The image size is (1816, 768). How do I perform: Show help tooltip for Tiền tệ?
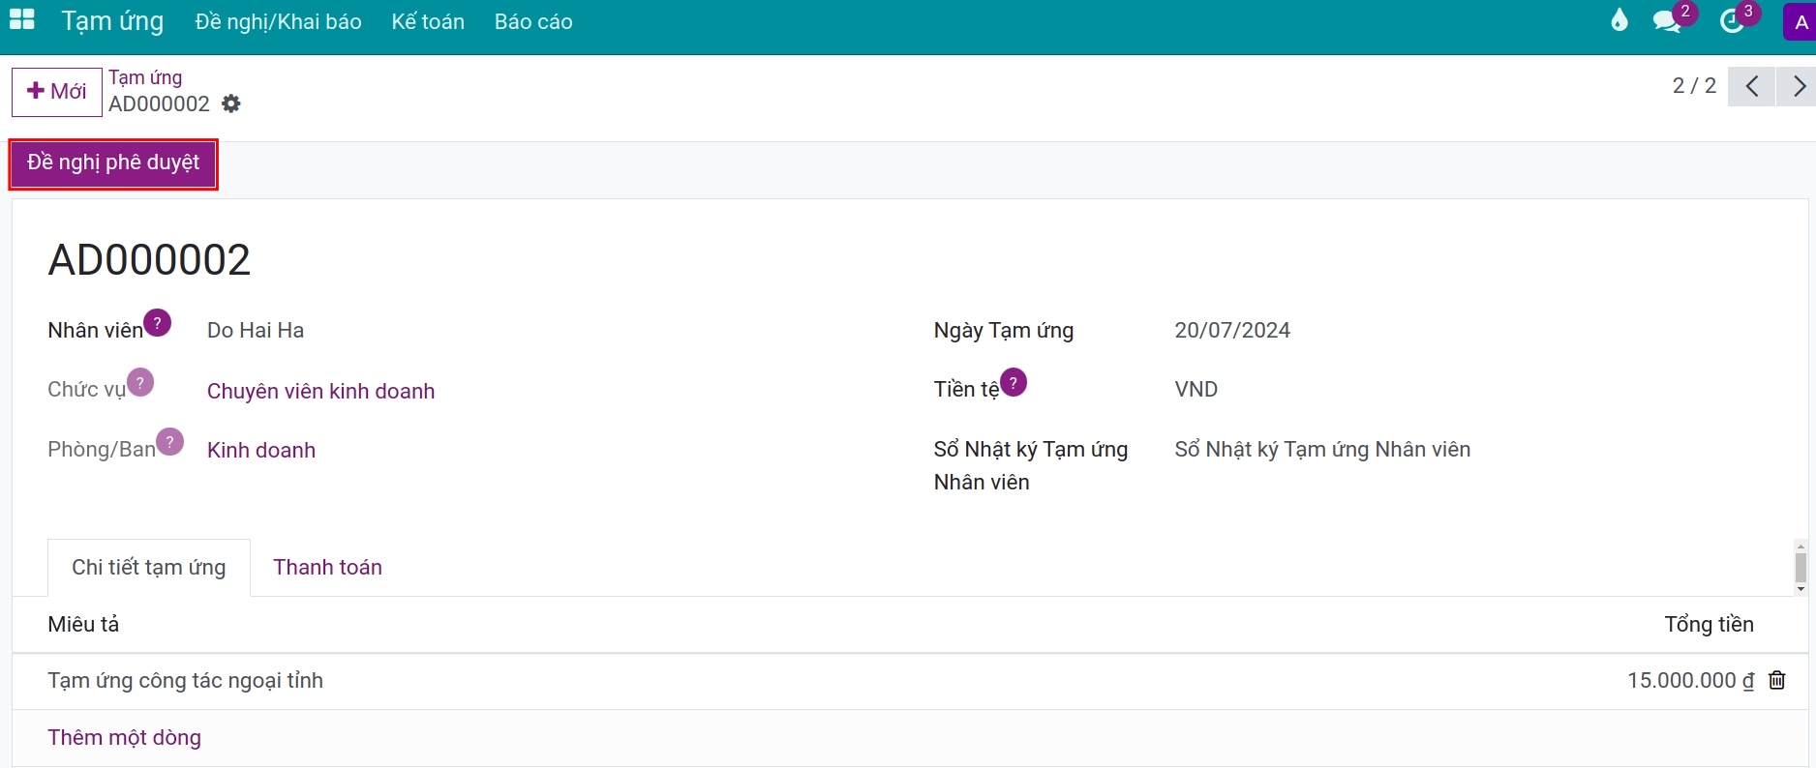[1013, 382]
